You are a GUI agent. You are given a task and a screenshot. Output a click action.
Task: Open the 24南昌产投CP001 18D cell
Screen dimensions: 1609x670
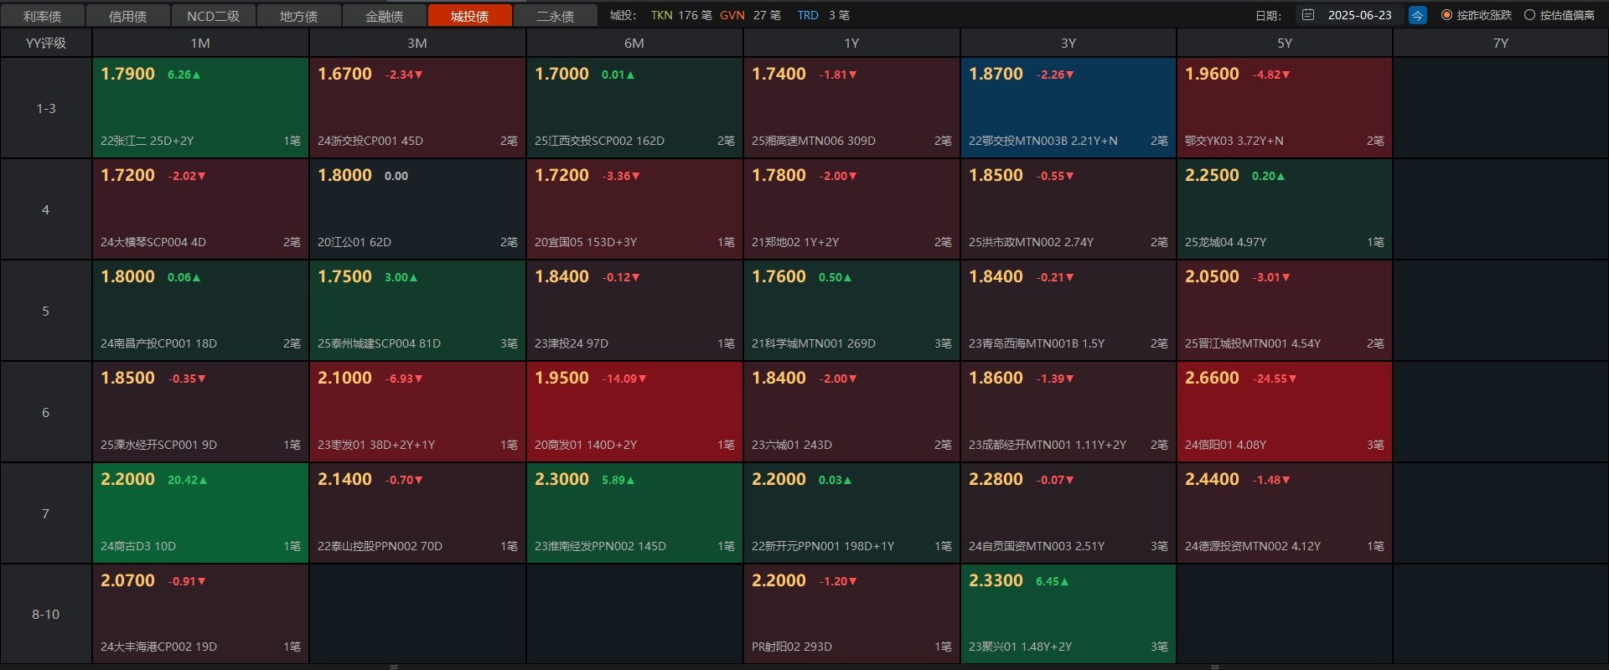tap(200, 311)
